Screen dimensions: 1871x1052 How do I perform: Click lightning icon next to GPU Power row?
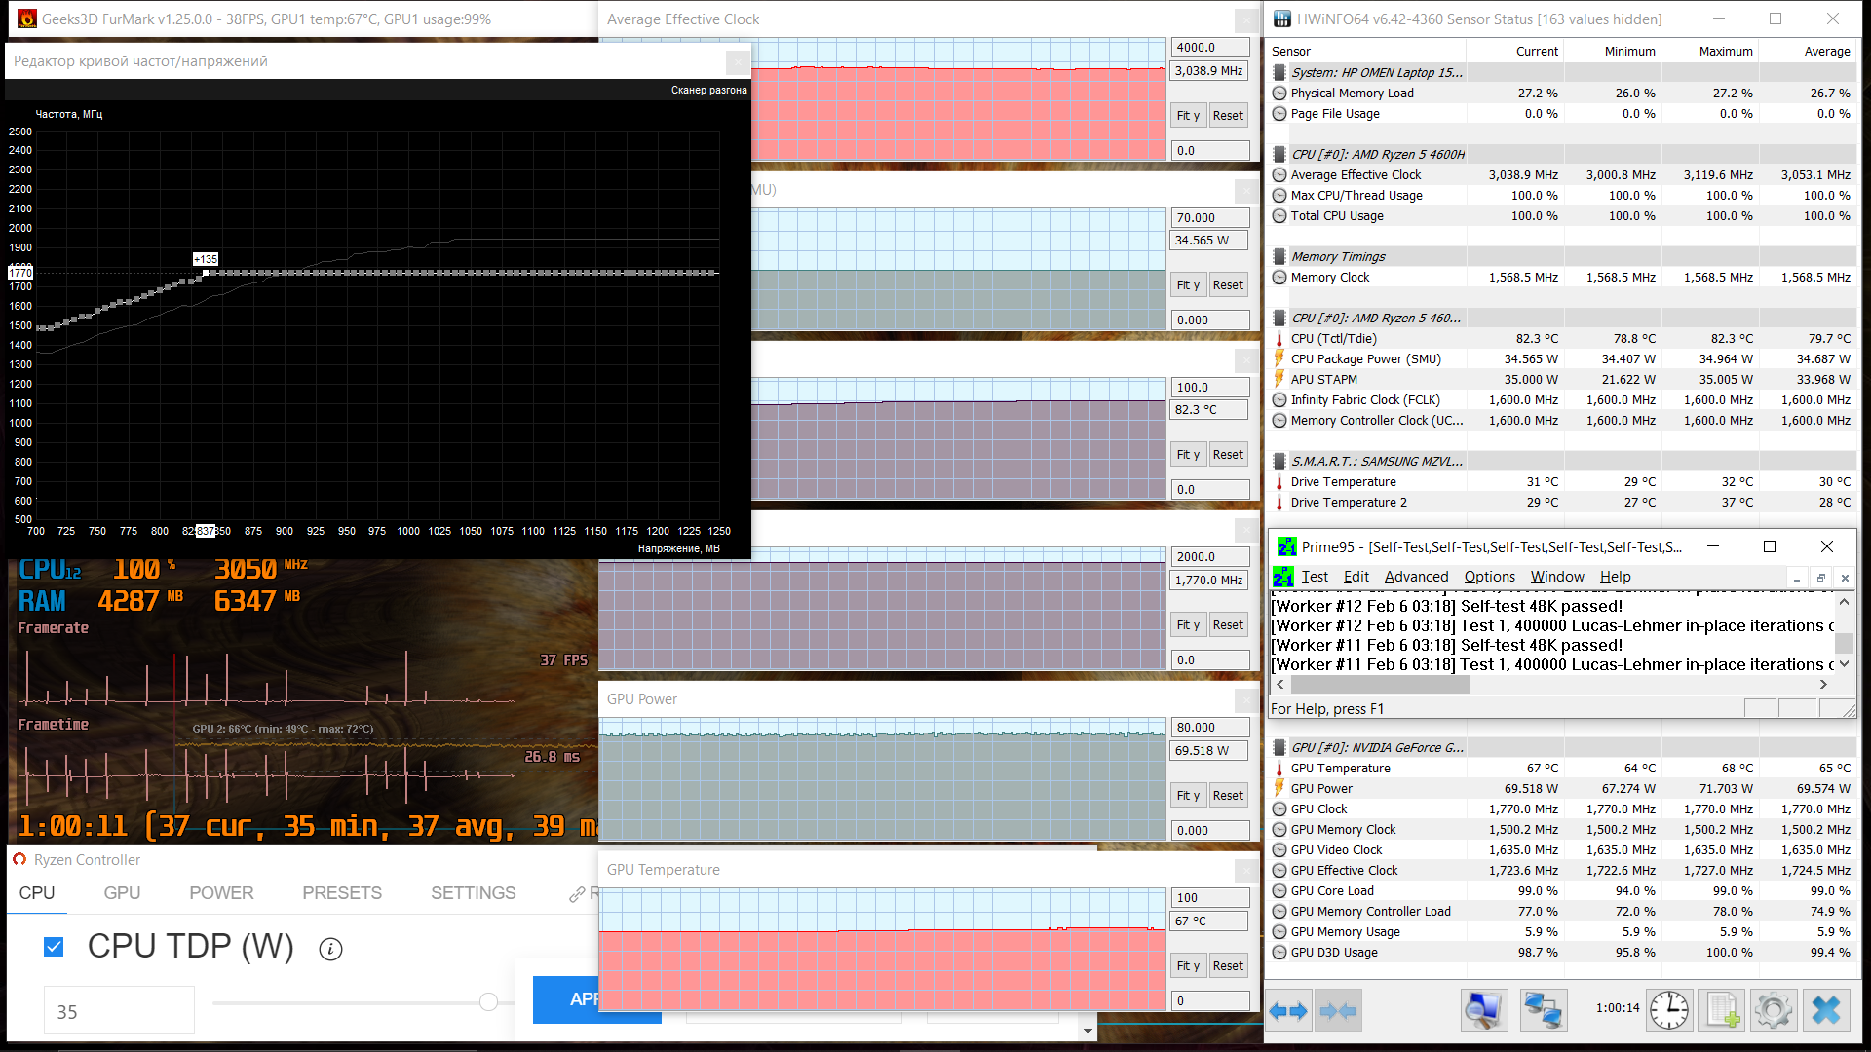click(1279, 789)
